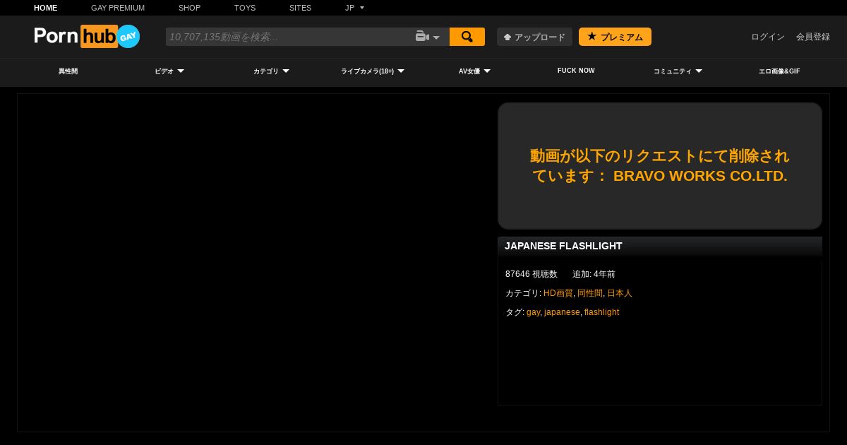Image resolution: width=847 pixels, height=445 pixels.
Task: Open the camera search-type icon
Action: pyautogui.click(x=421, y=37)
